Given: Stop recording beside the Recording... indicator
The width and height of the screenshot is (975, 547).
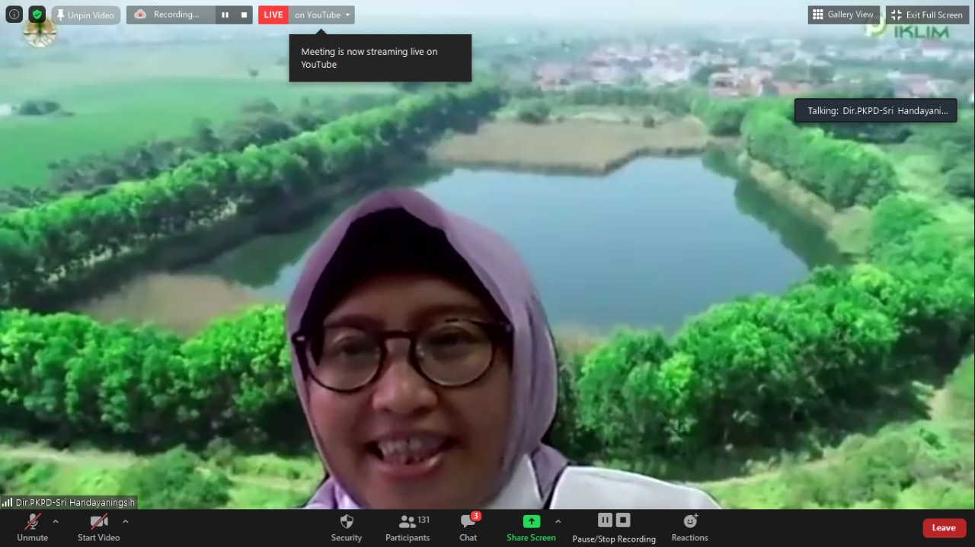Looking at the screenshot, I should point(244,14).
